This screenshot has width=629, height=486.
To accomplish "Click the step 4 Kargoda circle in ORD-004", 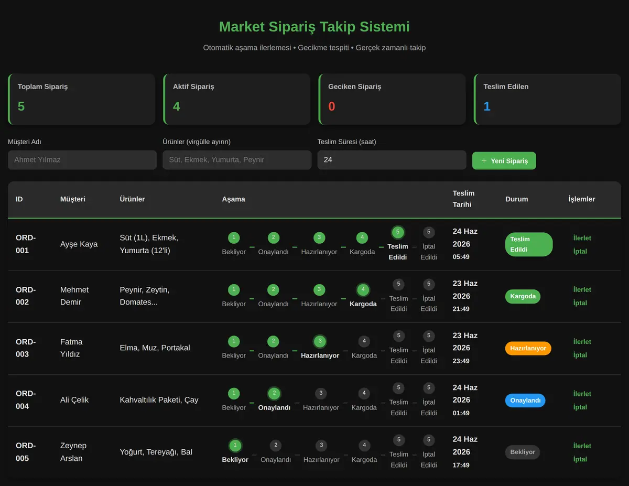I will coord(364,393).
